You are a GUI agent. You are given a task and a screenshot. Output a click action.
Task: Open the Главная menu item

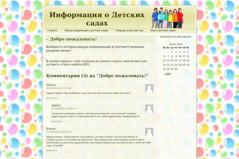pyautogui.click(x=52, y=31)
